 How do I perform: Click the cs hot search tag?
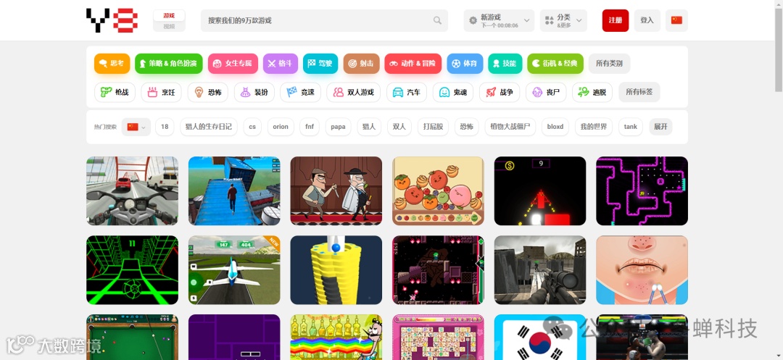coord(252,127)
